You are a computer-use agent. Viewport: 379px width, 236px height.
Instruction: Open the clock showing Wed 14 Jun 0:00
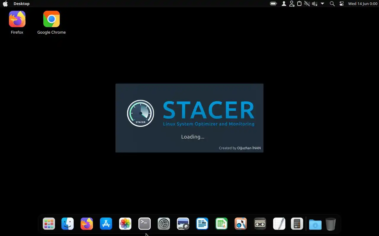click(363, 4)
